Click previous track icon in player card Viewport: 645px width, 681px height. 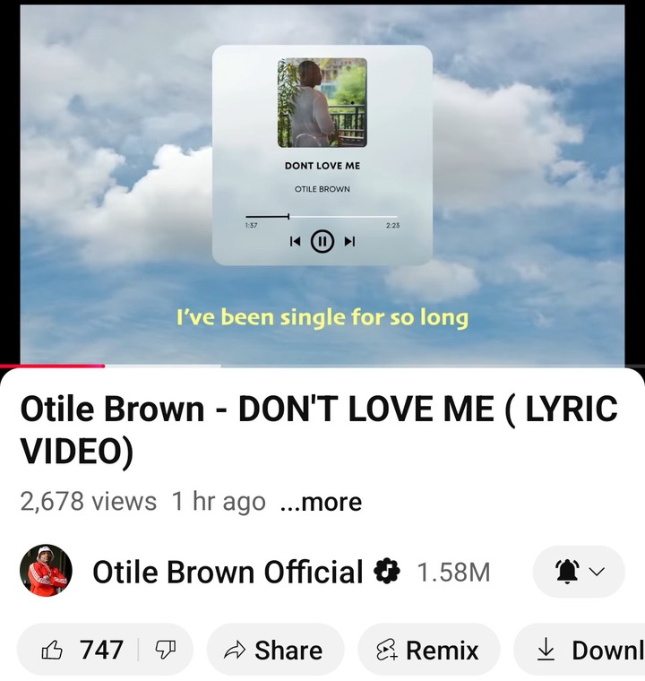pyautogui.click(x=295, y=241)
